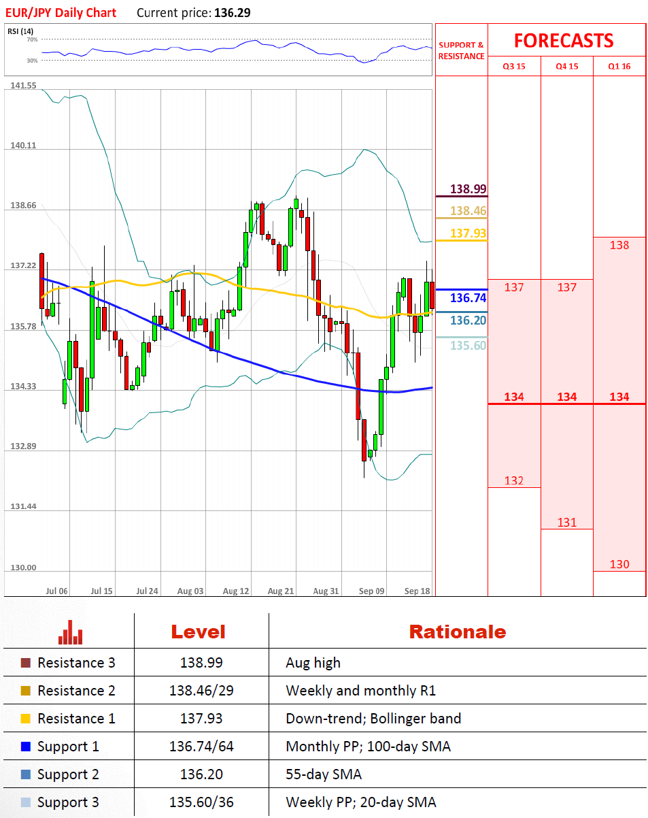Click the SUPPORT & RESISTANCE column header

click(462, 50)
